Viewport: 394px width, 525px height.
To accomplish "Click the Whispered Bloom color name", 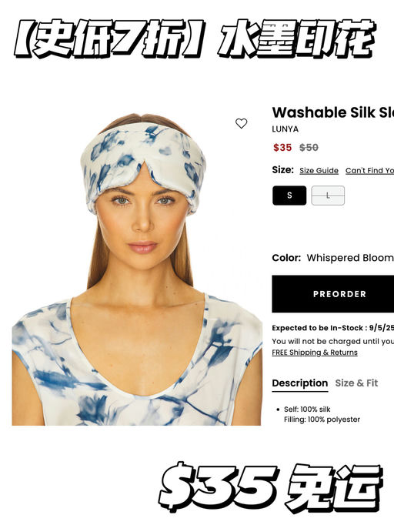I will pyautogui.click(x=350, y=258).
